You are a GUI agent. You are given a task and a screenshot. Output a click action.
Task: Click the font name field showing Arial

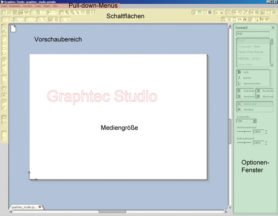(253, 34)
